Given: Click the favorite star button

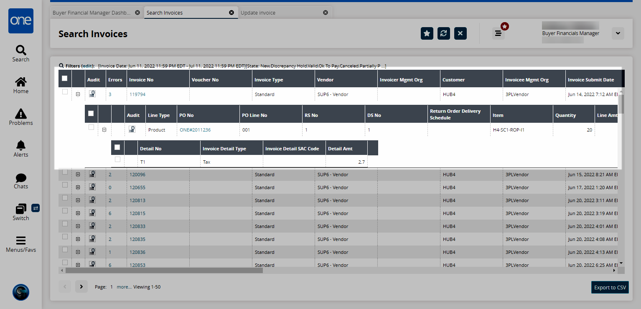Looking at the screenshot, I should (427, 33).
